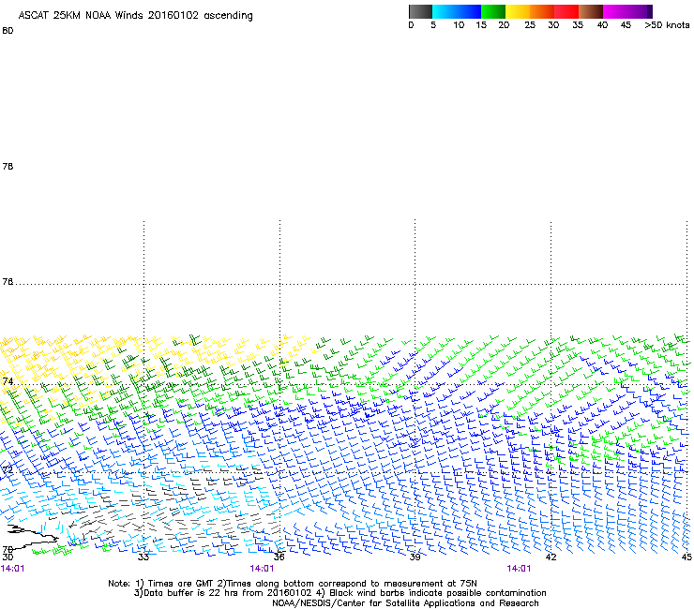Pick the cyan-blue 5-15 knots legend segment
694x609 pixels.
coord(457,11)
